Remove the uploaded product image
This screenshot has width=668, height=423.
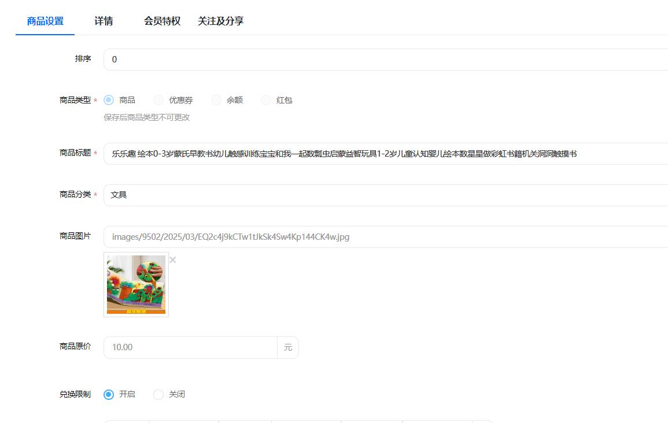click(x=172, y=259)
